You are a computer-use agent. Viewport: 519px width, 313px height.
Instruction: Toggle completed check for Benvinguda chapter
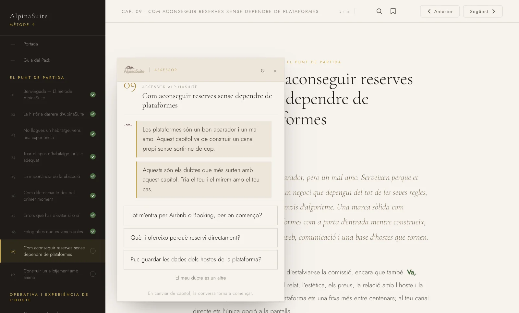coord(93,94)
